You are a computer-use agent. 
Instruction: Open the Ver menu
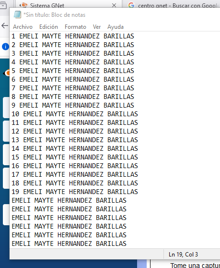[x=97, y=27]
